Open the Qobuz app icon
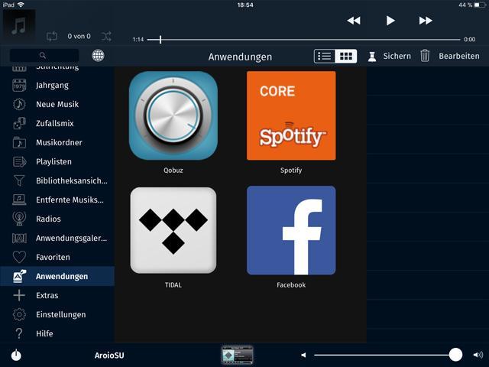 [173, 115]
